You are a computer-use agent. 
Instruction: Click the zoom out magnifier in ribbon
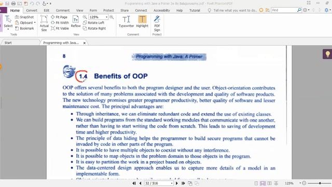[x=85, y=17]
